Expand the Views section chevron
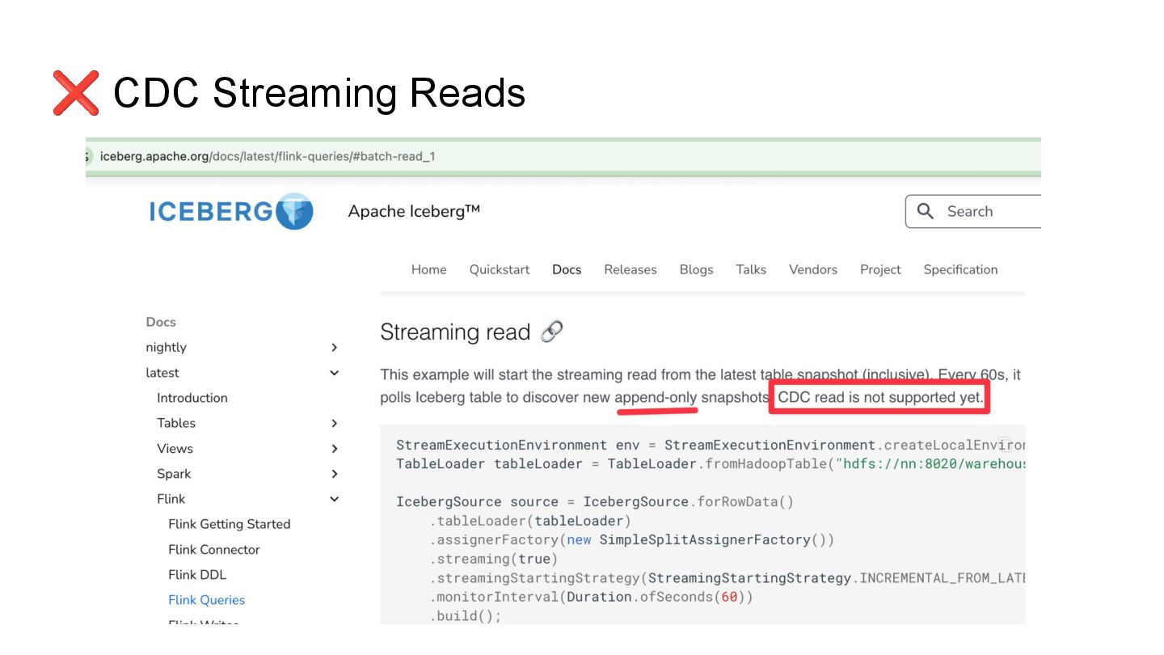1164x655 pixels. coord(335,448)
